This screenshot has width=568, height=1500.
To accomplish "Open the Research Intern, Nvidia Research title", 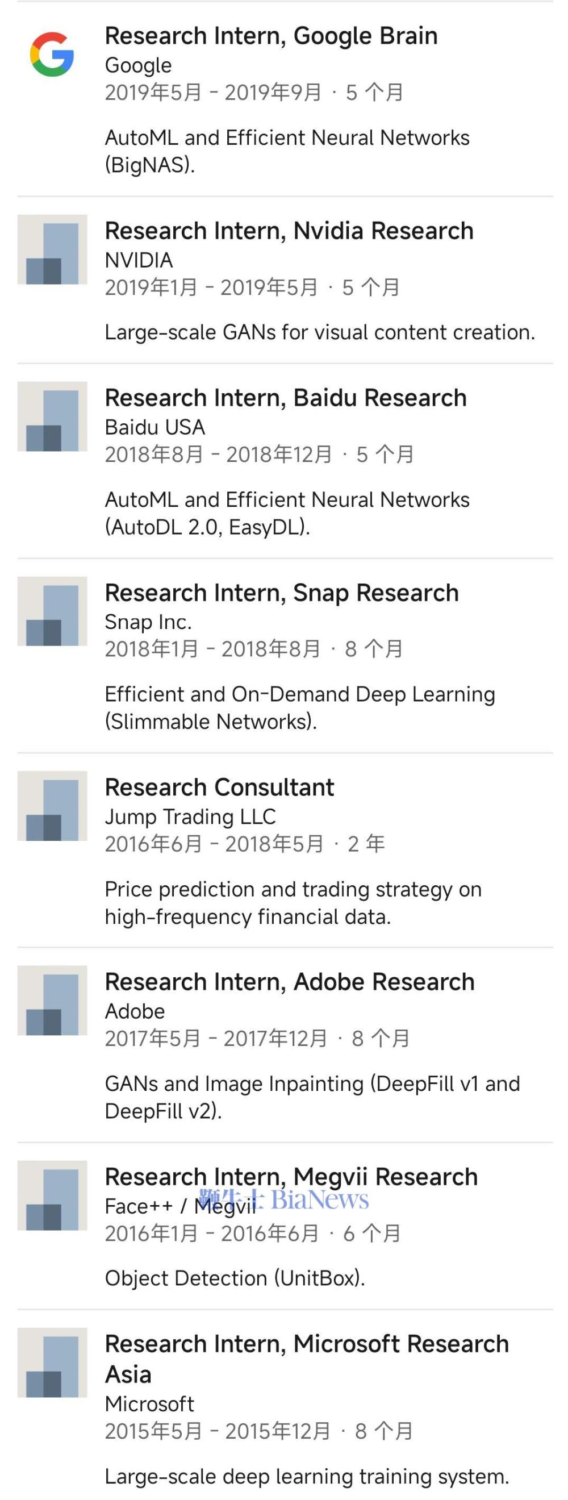I will click(x=289, y=231).
